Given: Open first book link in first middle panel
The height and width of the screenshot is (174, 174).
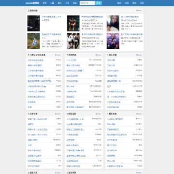Looking at the screenshot, I should 72,60.
